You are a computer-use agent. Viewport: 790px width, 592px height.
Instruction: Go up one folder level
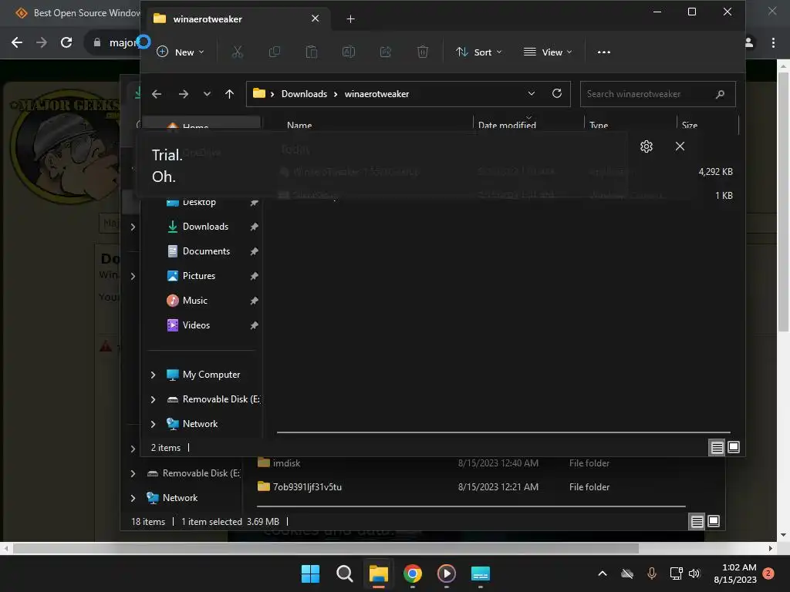click(229, 94)
